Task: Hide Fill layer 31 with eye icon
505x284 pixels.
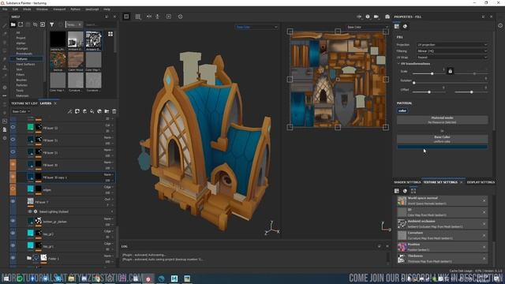Action: tap(13, 140)
